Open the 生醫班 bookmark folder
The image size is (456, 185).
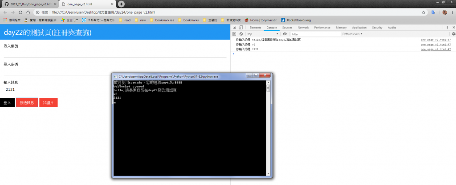point(210,20)
